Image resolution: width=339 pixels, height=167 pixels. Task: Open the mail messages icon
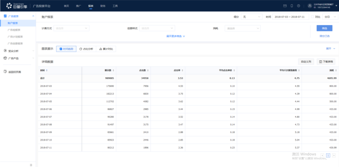285,6
